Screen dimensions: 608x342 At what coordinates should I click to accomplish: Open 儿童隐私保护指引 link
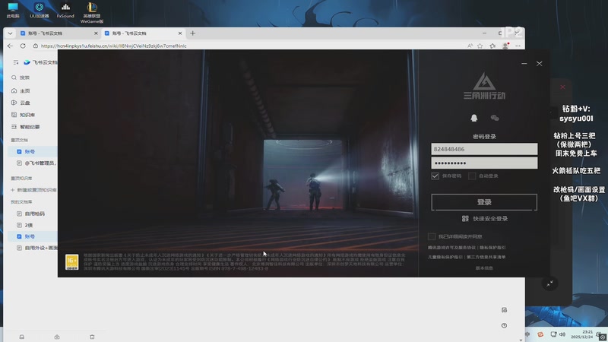[445, 257]
